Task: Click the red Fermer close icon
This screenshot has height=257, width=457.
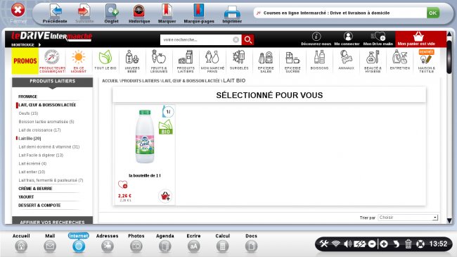Action: coord(18,11)
